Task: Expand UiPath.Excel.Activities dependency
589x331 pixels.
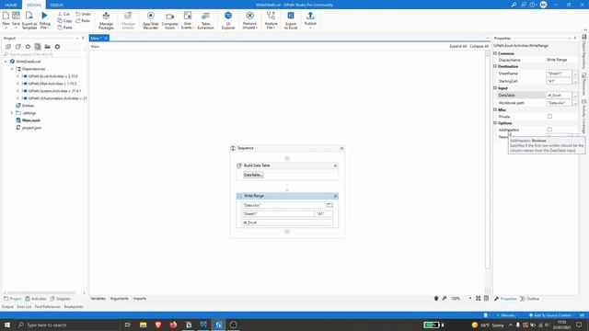Action: (17, 76)
